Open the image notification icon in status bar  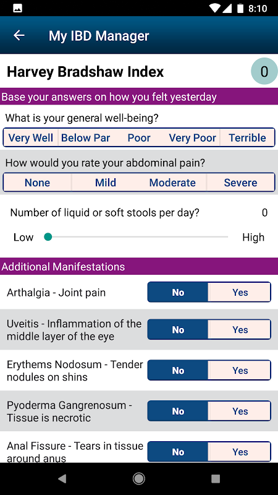(18, 8)
